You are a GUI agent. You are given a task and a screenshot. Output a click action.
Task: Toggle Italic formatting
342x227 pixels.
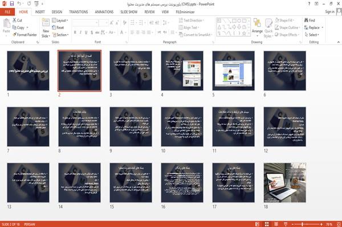click(80, 32)
